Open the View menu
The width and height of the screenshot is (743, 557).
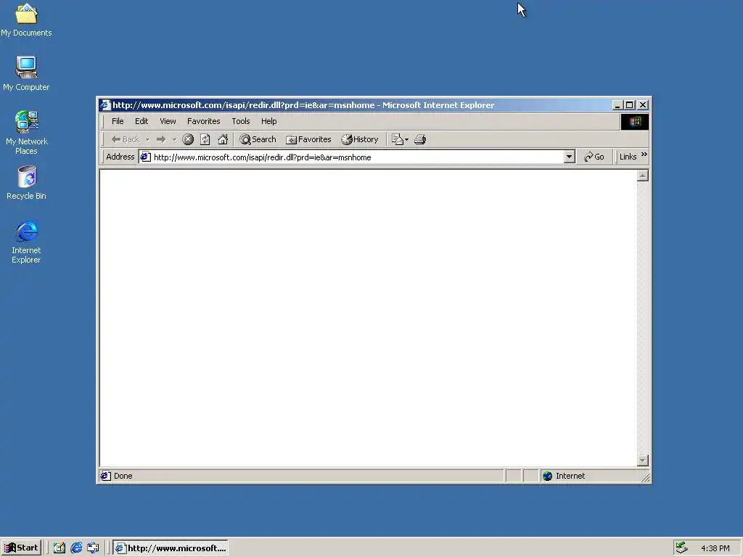click(168, 121)
